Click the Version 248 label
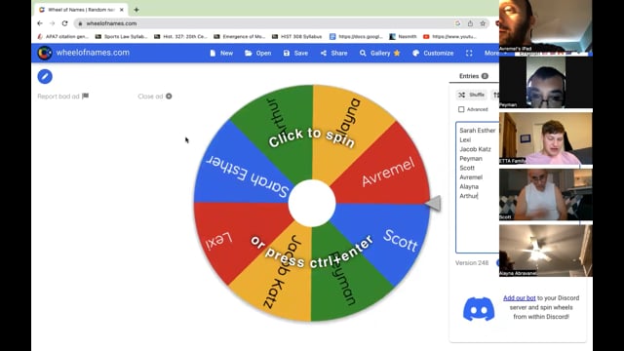Image resolution: width=624 pixels, height=351 pixels. 472,263
